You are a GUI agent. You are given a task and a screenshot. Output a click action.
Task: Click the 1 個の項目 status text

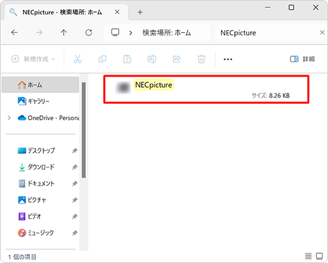pos(22,257)
